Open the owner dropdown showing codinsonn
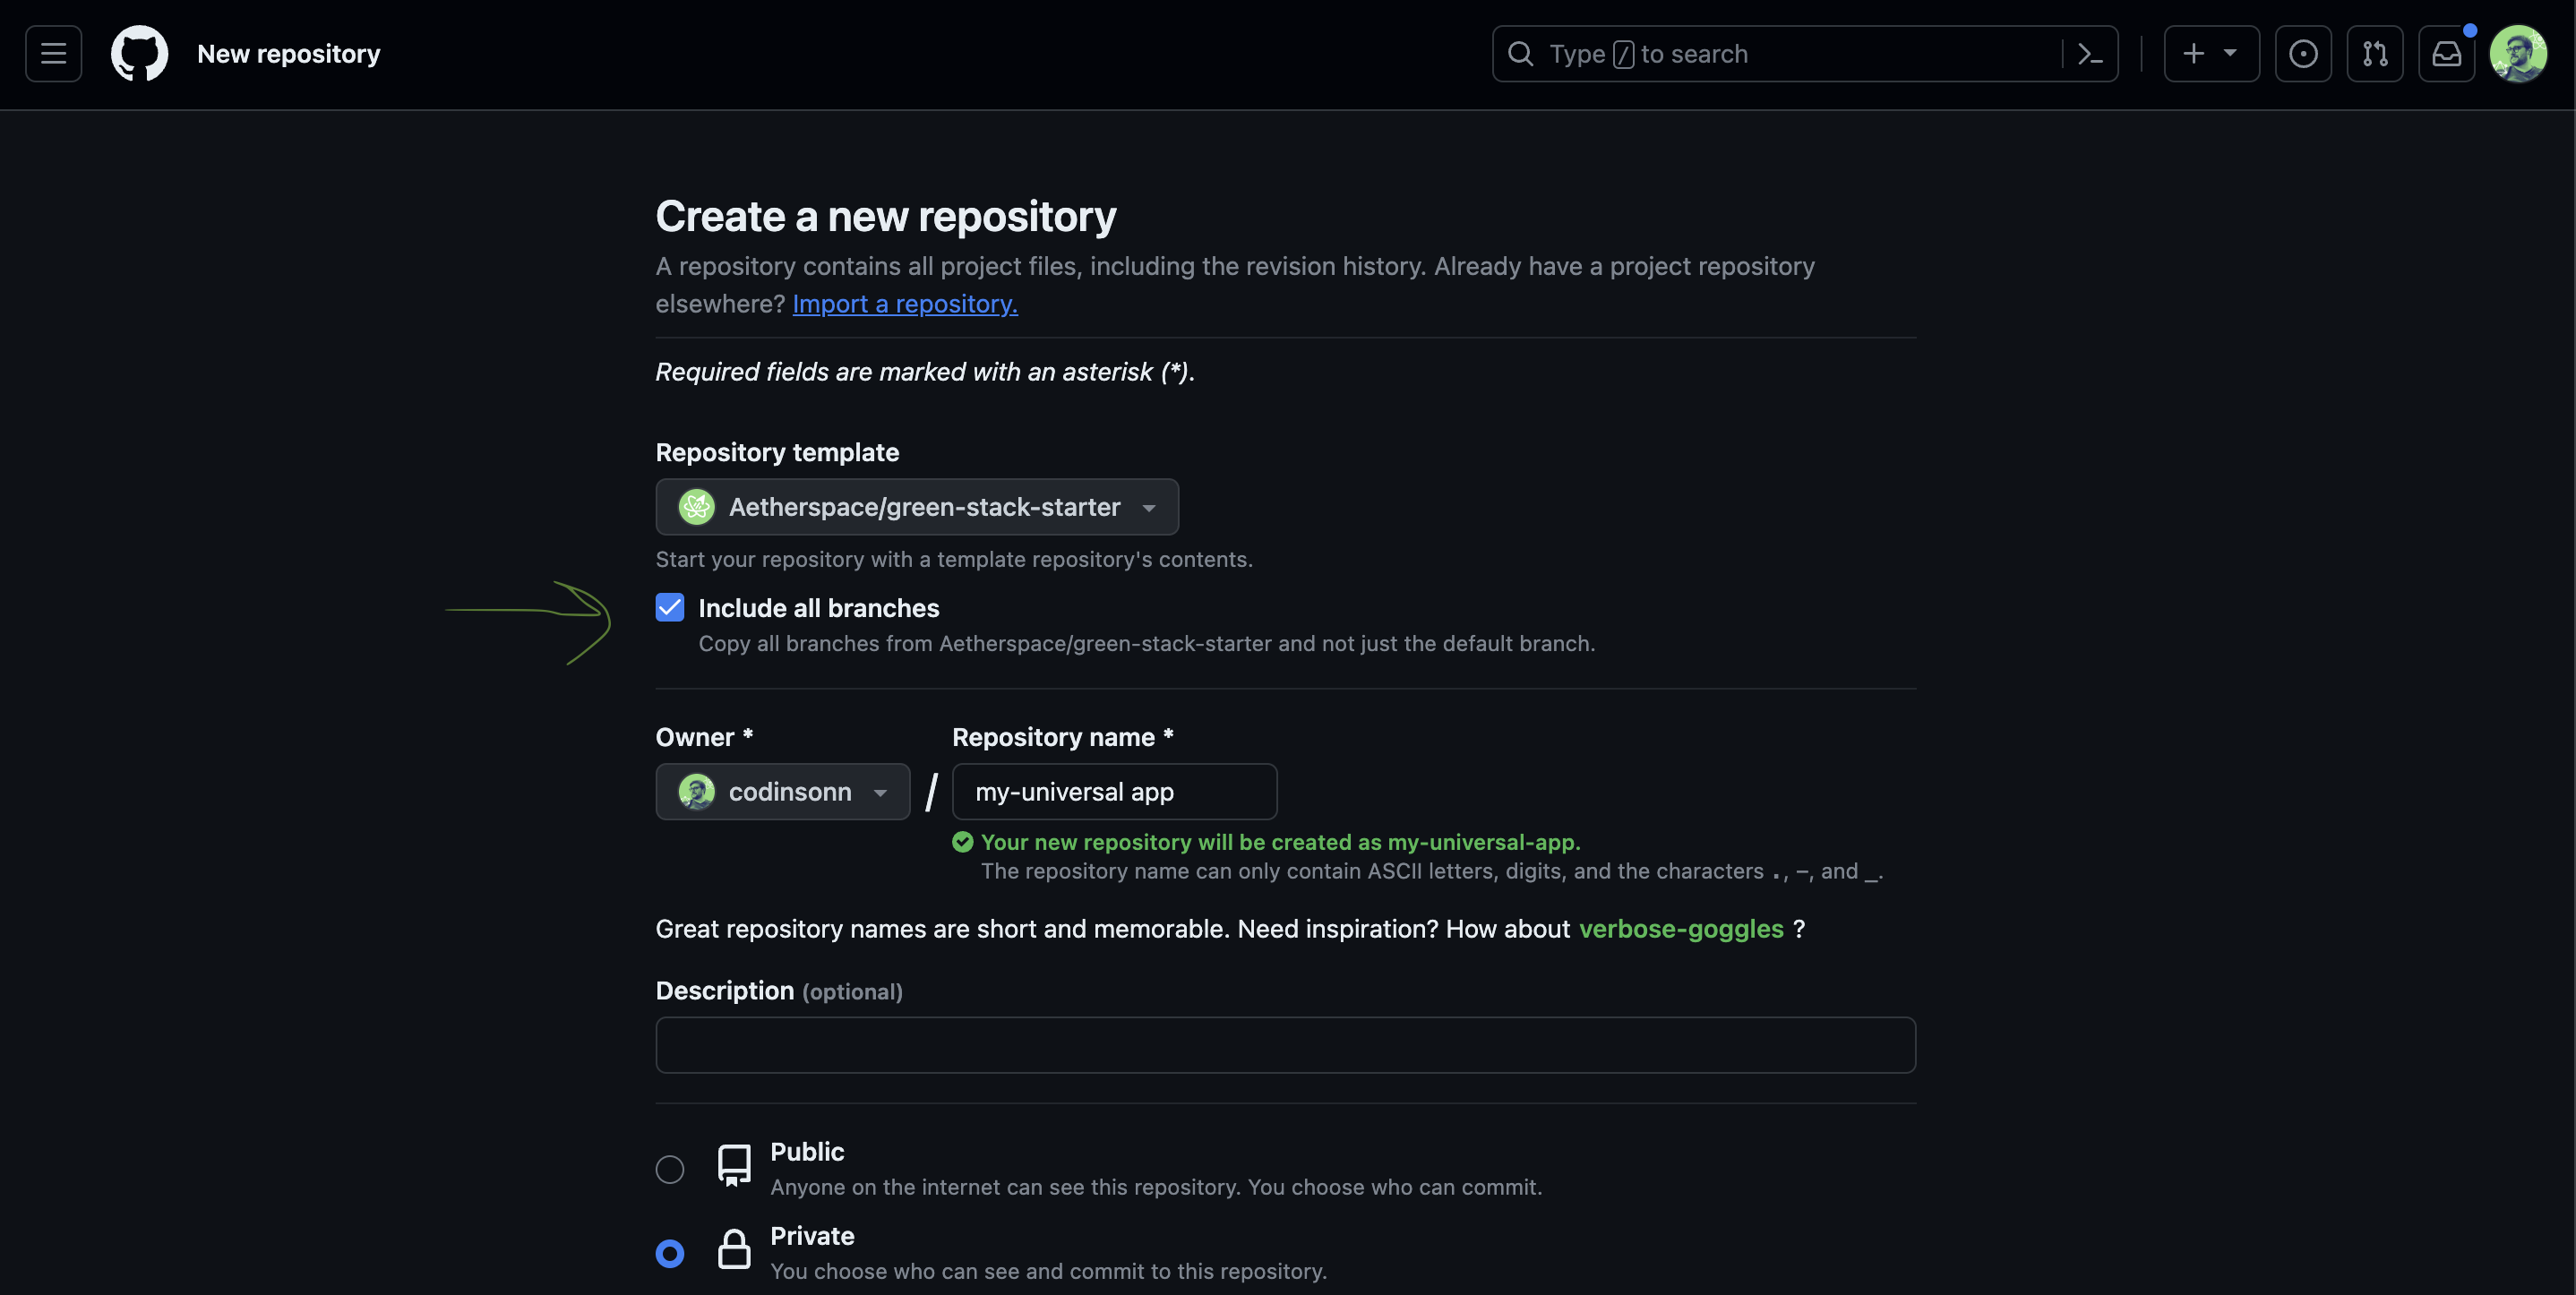Image resolution: width=2576 pixels, height=1295 pixels. tap(783, 791)
